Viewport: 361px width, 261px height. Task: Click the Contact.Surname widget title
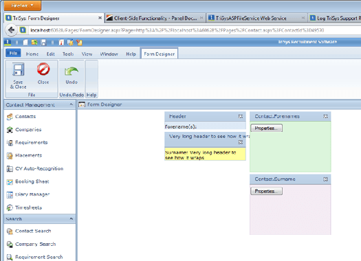point(275,179)
